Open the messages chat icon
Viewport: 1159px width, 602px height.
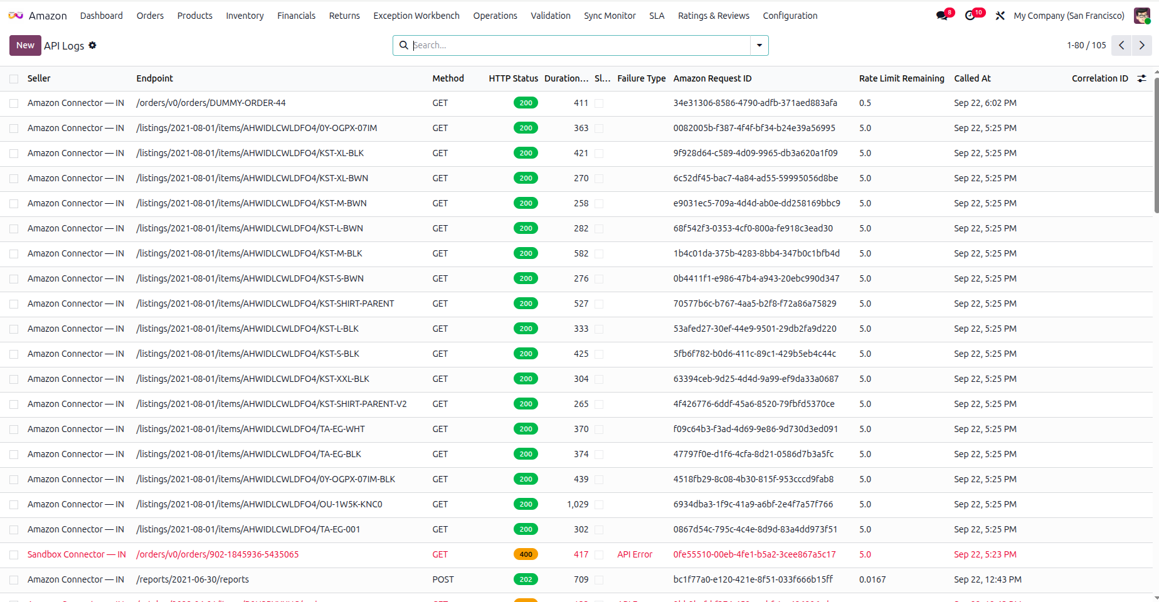pyautogui.click(x=942, y=16)
